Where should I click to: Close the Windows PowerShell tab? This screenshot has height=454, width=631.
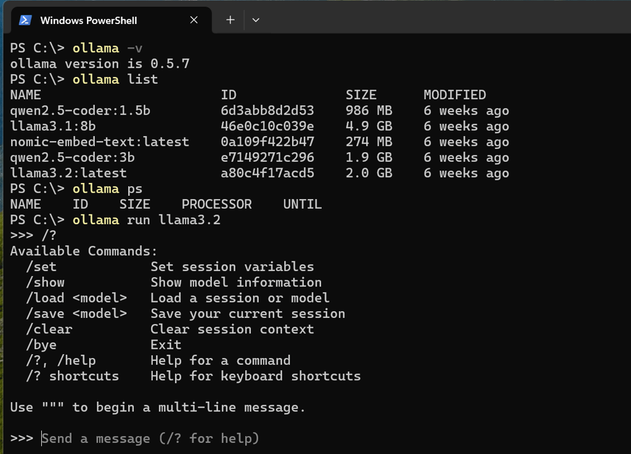[x=194, y=20]
